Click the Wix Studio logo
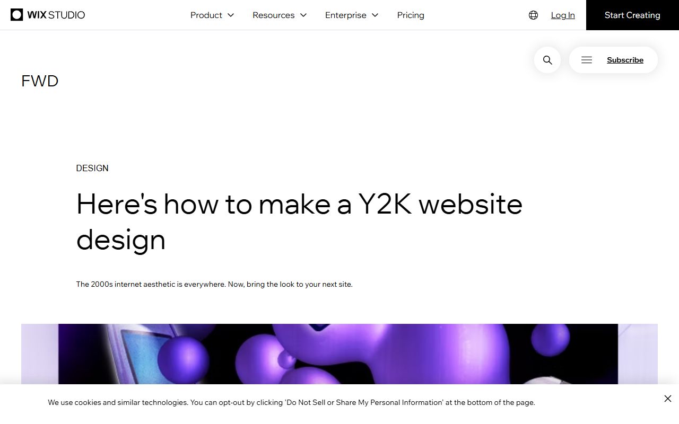Image resolution: width=679 pixels, height=424 pixels. (x=47, y=15)
